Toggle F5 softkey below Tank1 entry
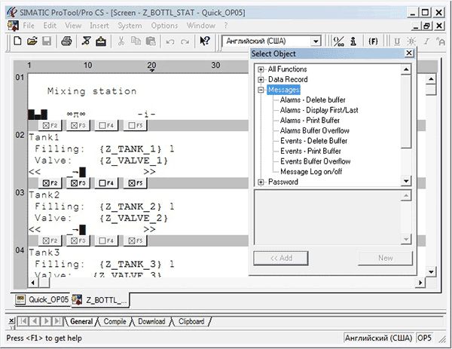 click(135, 183)
